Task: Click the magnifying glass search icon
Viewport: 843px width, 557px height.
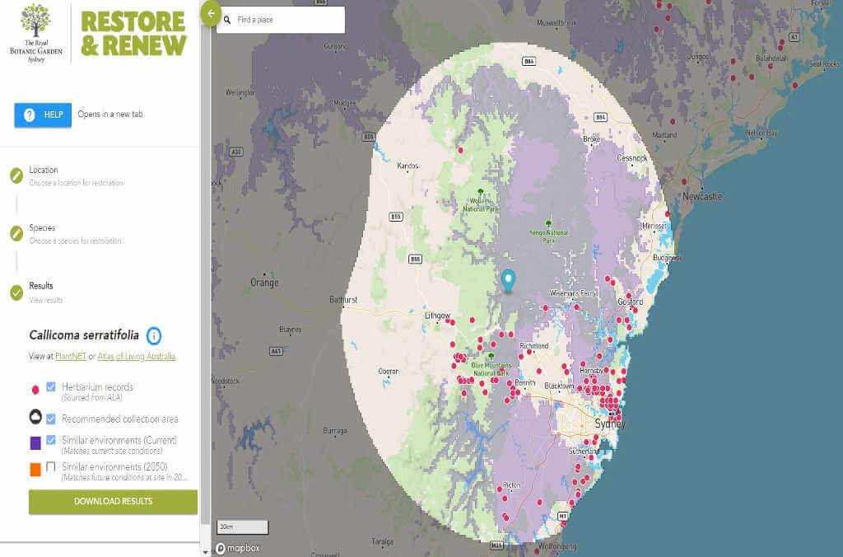Action: (226, 20)
